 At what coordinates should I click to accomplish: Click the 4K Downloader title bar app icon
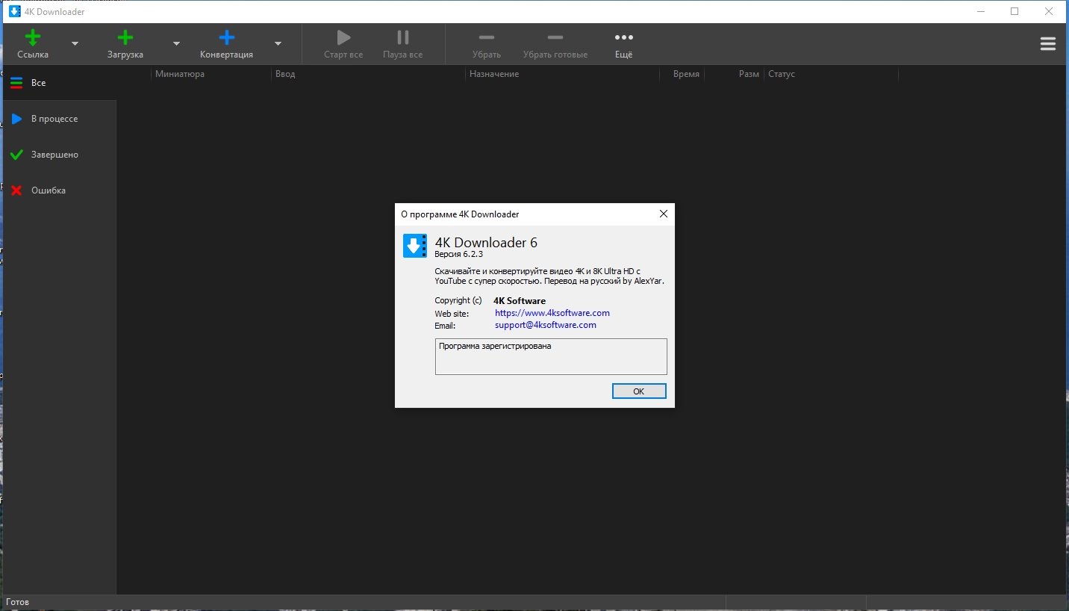coord(14,12)
